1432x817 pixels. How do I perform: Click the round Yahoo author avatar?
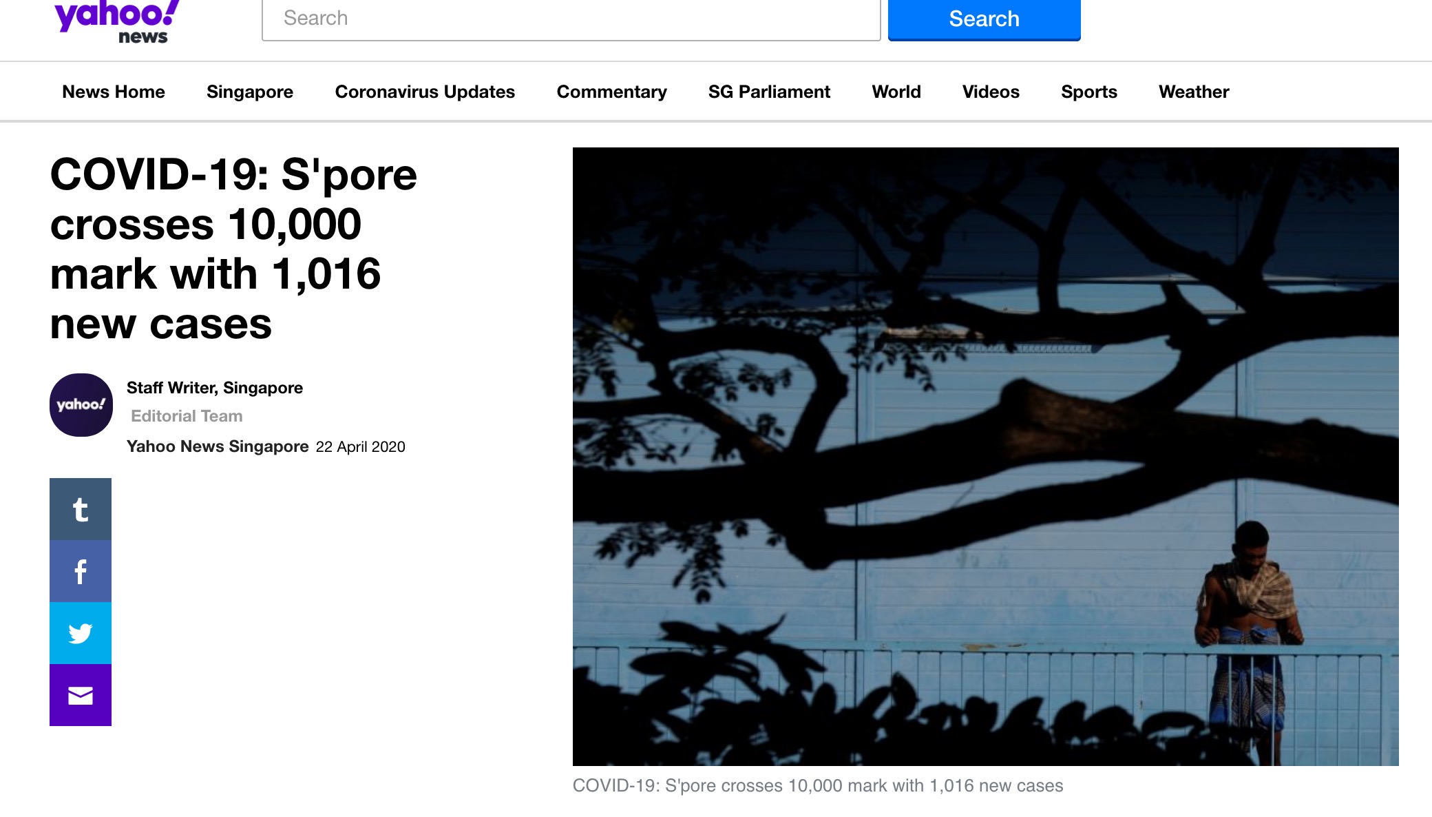(81, 405)
